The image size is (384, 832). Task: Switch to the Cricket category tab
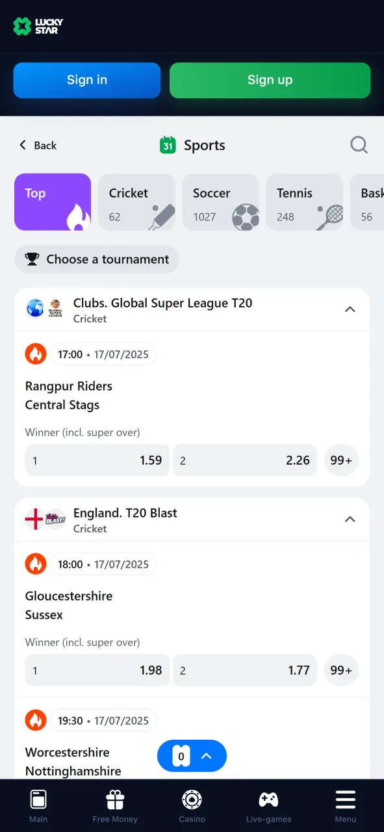tap(136, 201)
